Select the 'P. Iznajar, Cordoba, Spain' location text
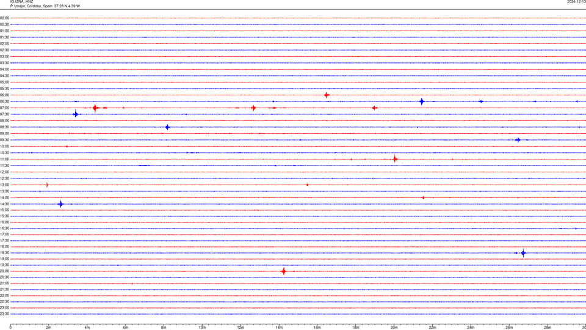The image size is (586, 330). [x=31, y=6]
